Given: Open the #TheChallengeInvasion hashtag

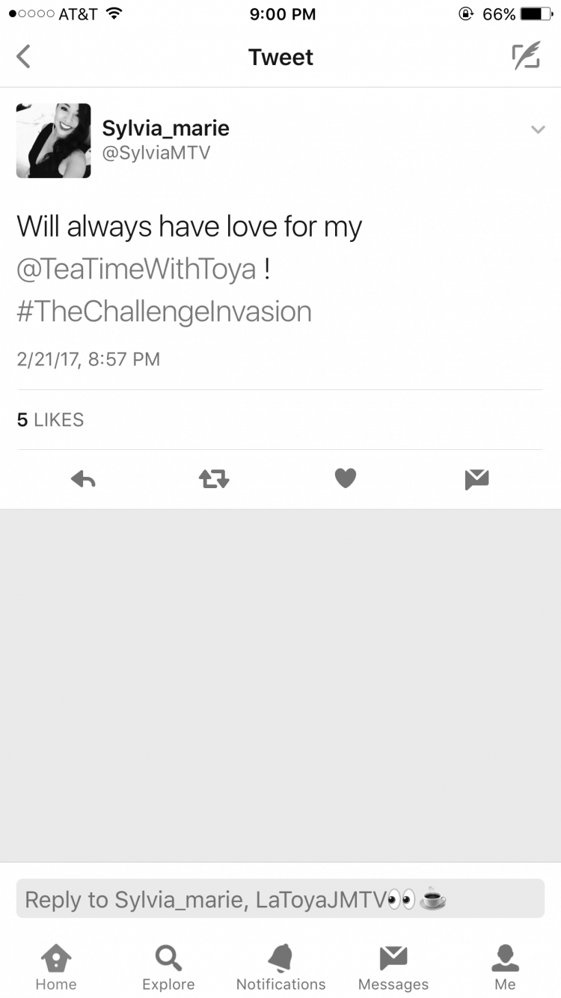Looking at the screenshot, I should click(164, 311).
